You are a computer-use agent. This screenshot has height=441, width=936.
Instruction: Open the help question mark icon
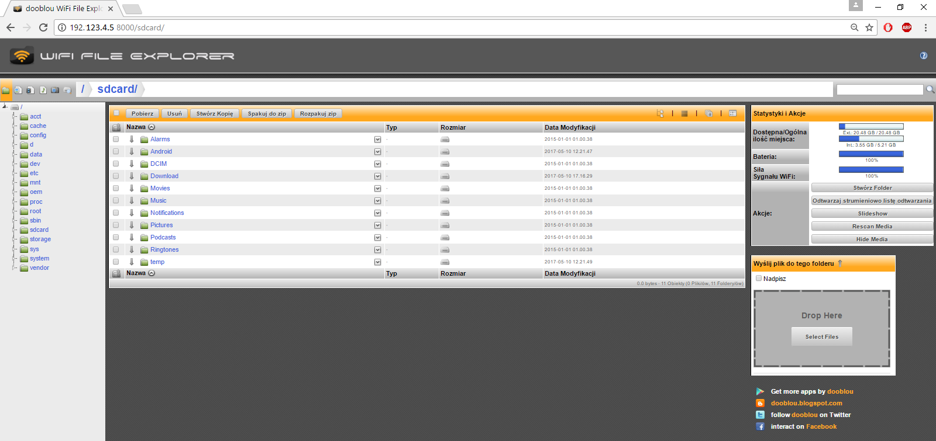[924, 56]
